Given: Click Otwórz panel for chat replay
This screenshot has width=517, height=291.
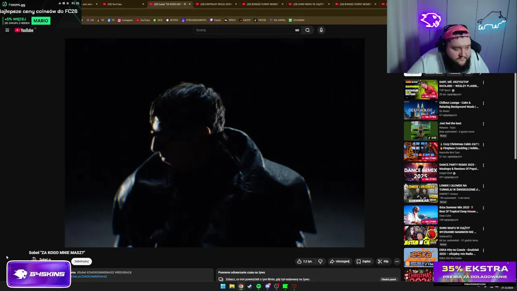Looking at the screenshot, I should pos(389,279).
